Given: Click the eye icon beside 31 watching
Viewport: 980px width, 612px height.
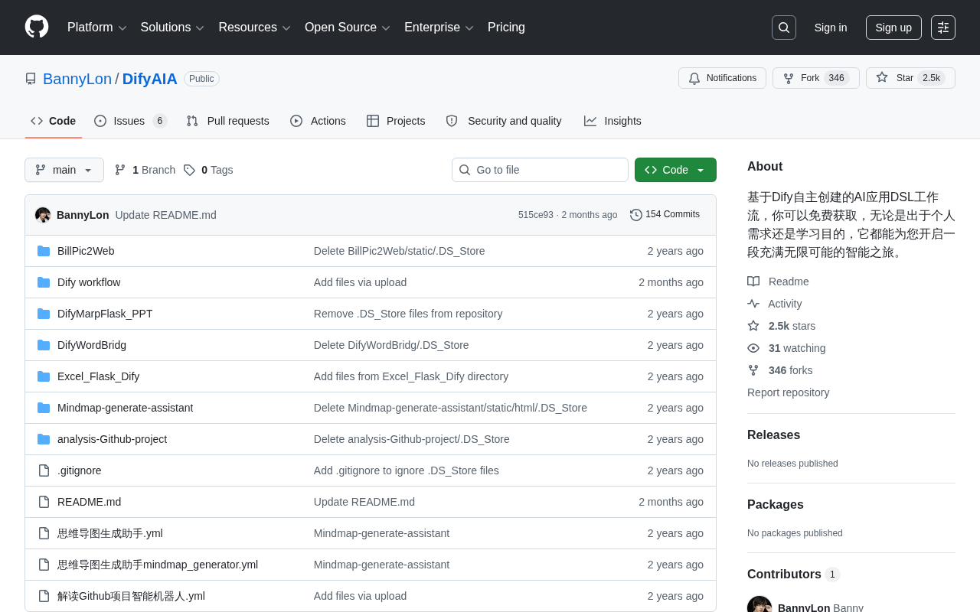Looking at the screenshot, I should click(753, 348).
